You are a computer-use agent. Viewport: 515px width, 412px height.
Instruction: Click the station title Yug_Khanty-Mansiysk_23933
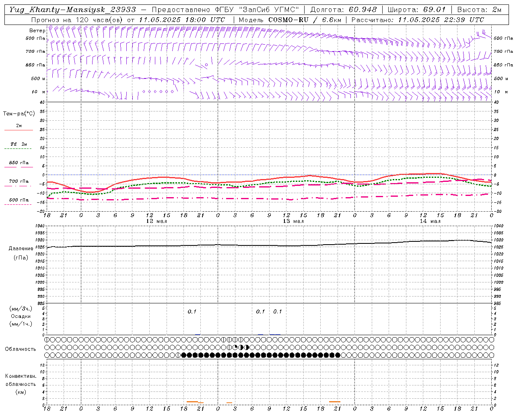73,10
